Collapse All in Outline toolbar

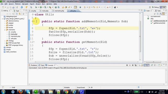tap(157, 14)
